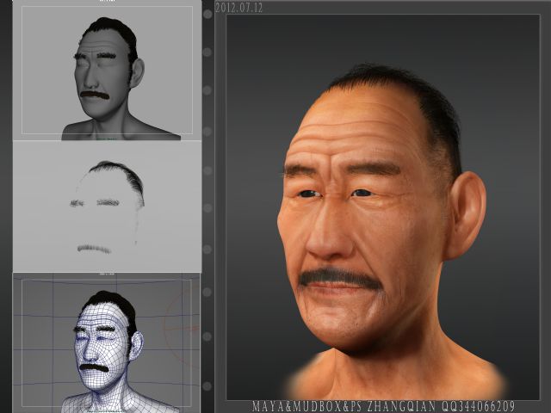Screen dimensions: 551x413
Task: Open the wireframe mesh viewport image
Action: pos(107,342)
